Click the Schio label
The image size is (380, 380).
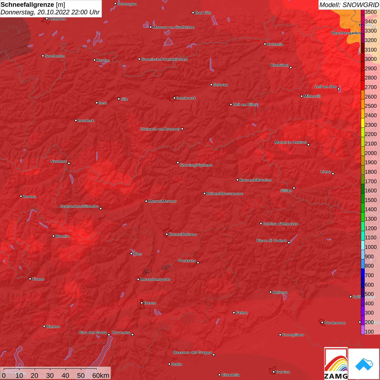[177, 364]
